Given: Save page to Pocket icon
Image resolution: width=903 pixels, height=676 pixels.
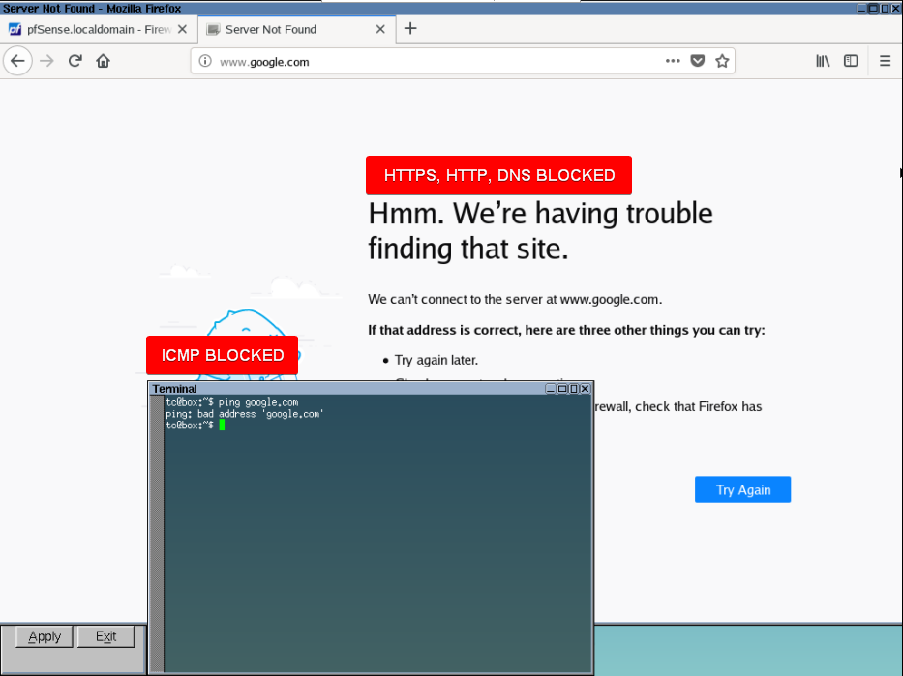Looking at the screenshot, I should (698, 61).
